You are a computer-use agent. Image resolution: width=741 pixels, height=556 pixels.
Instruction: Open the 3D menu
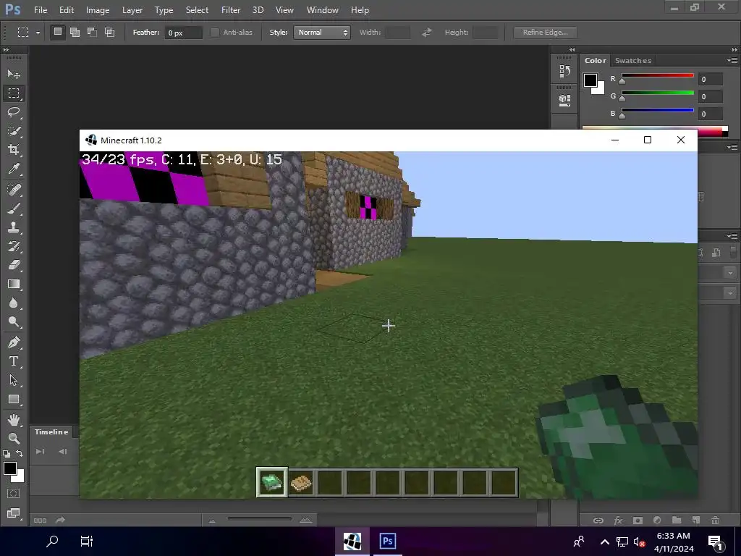tap(258, 10)
